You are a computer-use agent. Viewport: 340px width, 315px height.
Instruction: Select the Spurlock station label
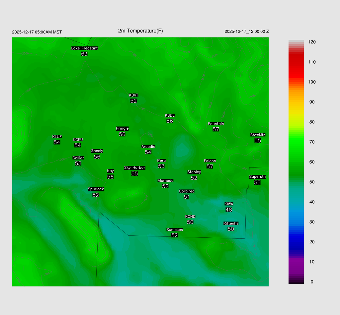(96, 189)
